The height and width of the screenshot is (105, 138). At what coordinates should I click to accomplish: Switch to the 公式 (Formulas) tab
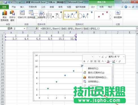tap(43, 7)
